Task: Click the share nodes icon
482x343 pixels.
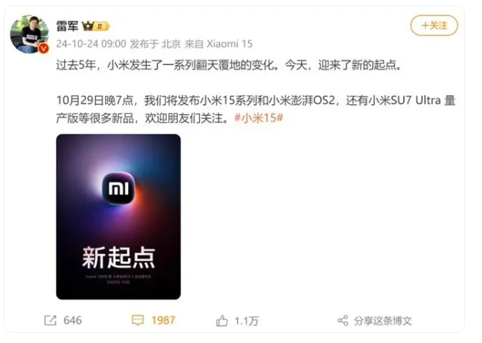Action: (343, 321)
